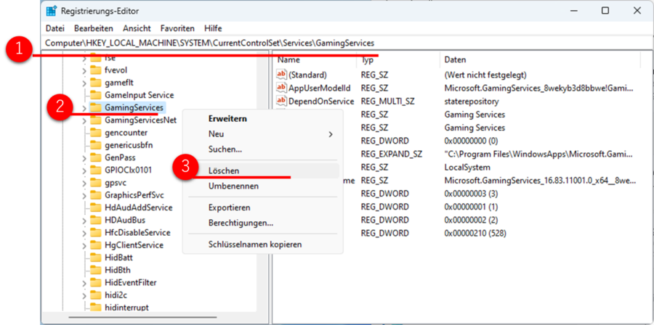
Task: Select the HidEventFilter key label
Action: click(x=131, y=282)
